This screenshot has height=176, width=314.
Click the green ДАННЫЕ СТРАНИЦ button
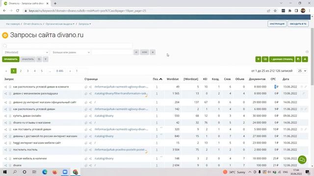point(282,59)
